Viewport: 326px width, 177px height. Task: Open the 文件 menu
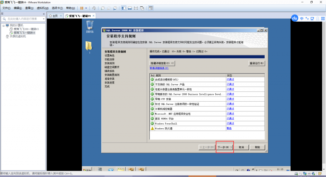pos(6,8)
